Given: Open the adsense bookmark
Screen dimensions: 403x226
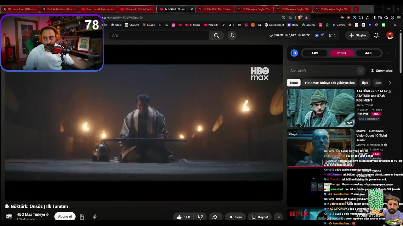Looking at the screenshot, I should click(309, 25).
